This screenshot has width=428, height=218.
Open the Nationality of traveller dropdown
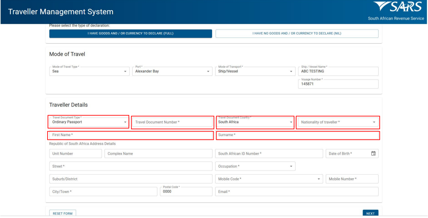[338, 122]
